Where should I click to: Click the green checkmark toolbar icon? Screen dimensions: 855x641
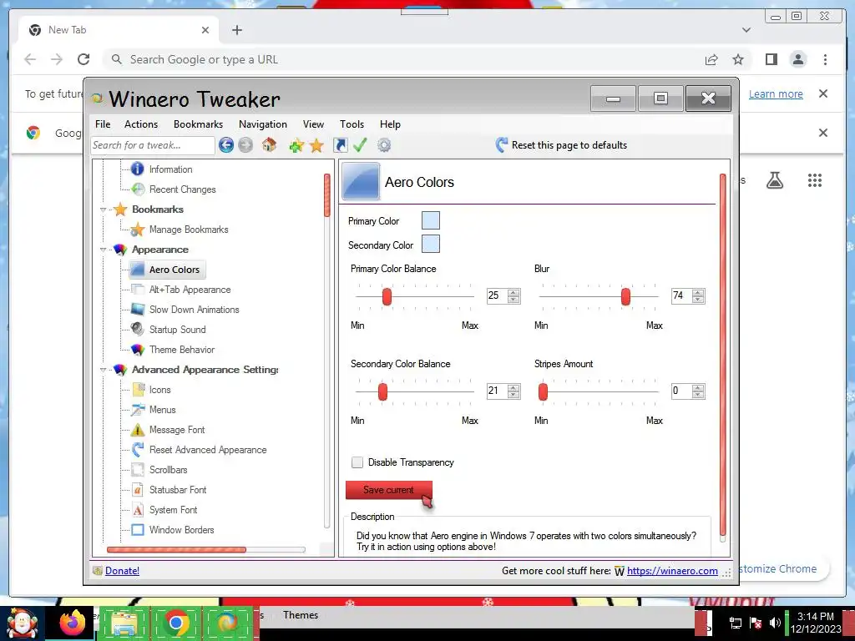pos(360,145)
